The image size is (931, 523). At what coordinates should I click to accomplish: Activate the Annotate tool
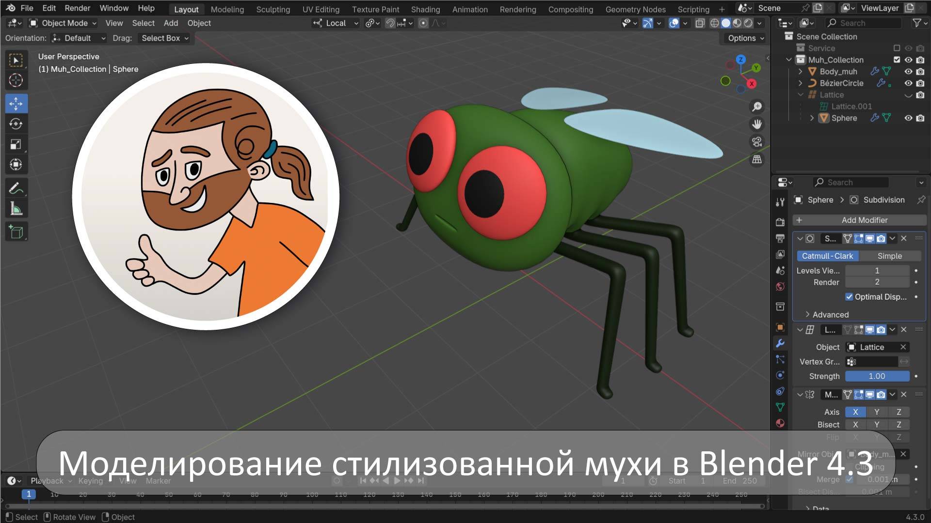pos(16,188)
